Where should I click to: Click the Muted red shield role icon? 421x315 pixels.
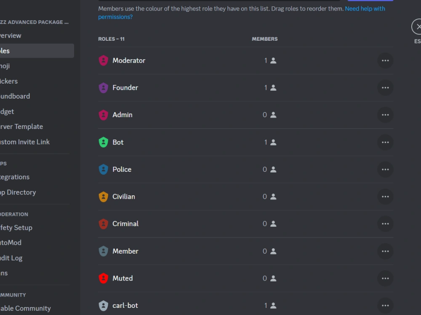[x=103, y=278]
